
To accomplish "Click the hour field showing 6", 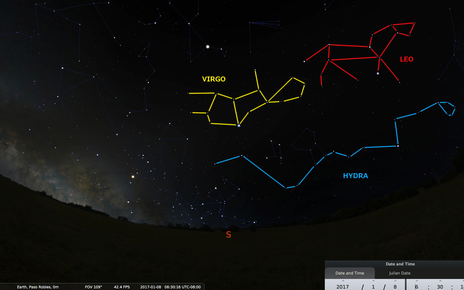I will (x=417, y=287).
